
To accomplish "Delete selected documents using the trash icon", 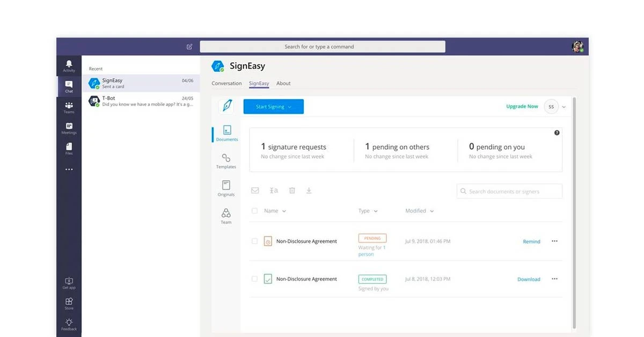I will click(291, 190).
